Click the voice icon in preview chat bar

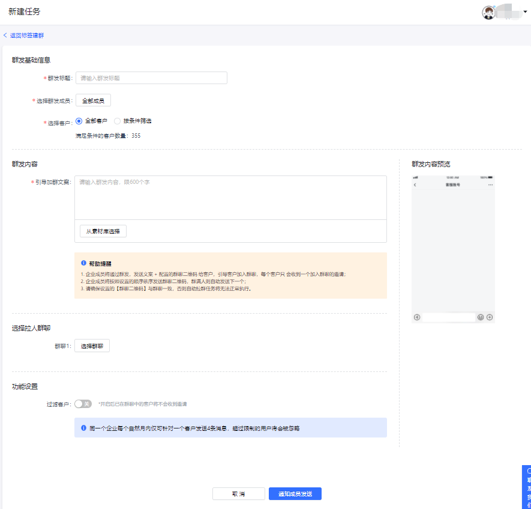pyautogui.click(x=417, y=317)
